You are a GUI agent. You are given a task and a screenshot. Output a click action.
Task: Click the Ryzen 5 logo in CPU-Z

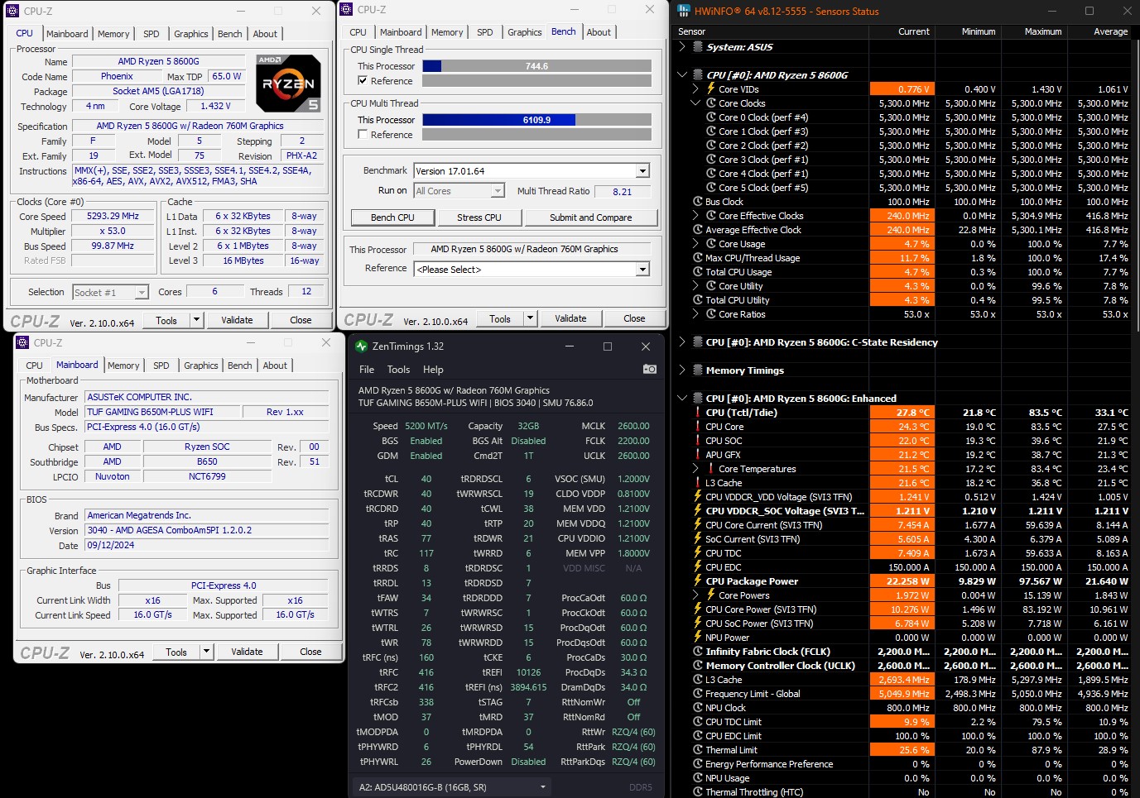click(x=287, y=84)
